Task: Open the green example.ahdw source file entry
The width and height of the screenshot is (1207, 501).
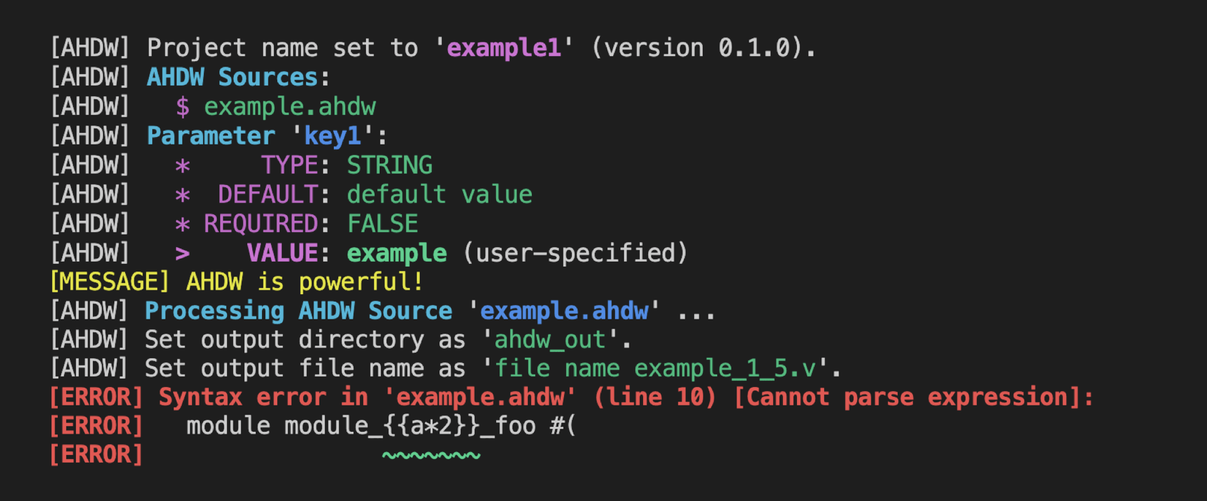Action: pyautogui.click(x=290, y=107)
